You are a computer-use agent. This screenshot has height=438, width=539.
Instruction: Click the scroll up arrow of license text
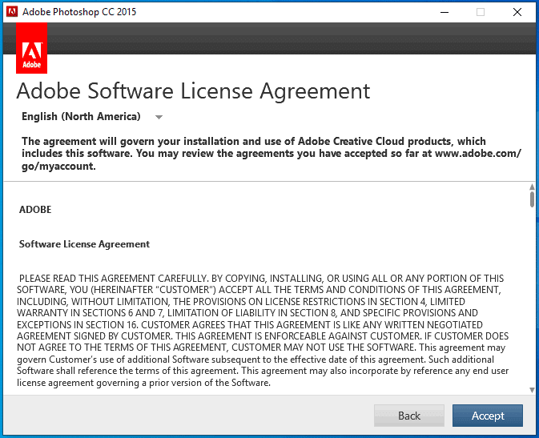point(532,187)
